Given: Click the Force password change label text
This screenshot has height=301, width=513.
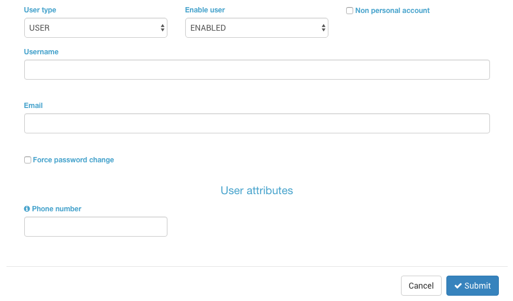Looking at the screenshot, I should coord(73,160).
